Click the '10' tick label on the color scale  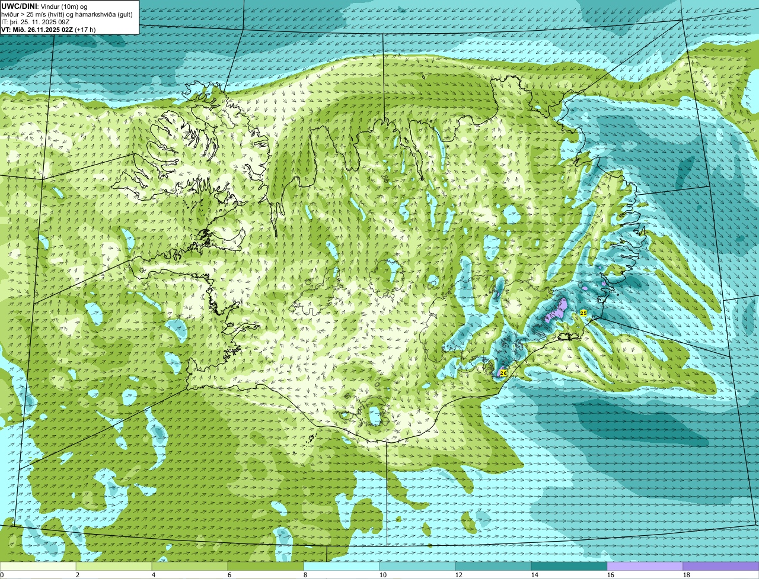click(383, 575)
